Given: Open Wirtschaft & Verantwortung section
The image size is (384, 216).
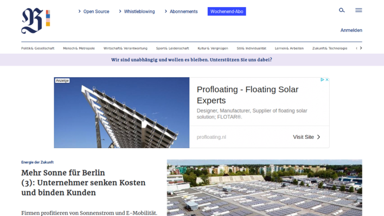Looking at the screenshot, I should click(x=125, y=48).
